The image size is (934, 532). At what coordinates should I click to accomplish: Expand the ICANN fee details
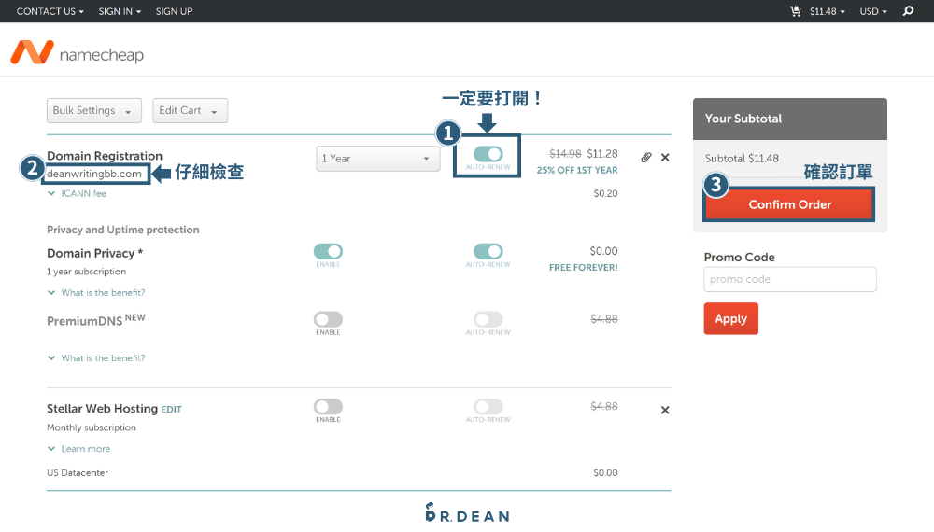[x=78, y=193]
